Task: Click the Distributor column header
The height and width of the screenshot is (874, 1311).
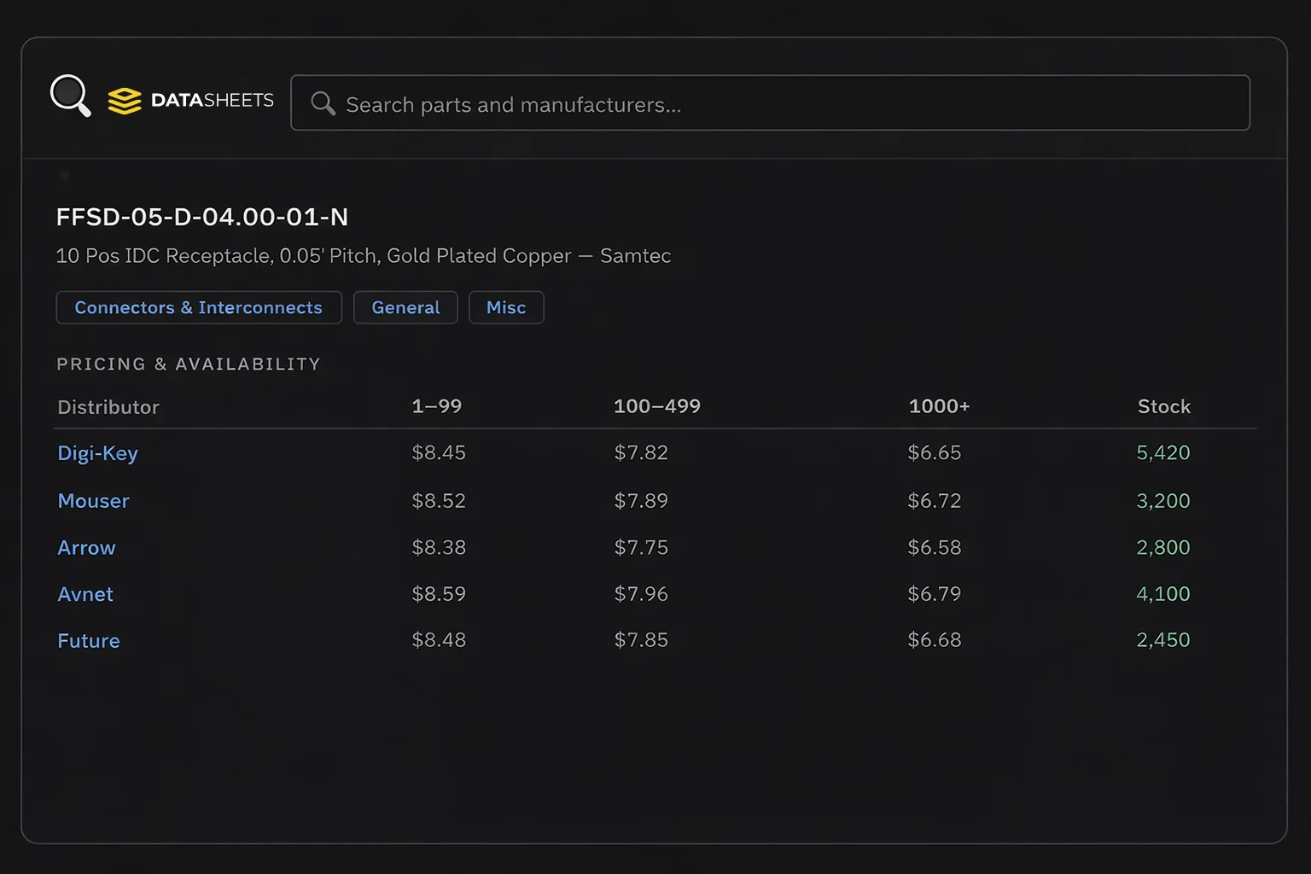Action: pos(108,407)
